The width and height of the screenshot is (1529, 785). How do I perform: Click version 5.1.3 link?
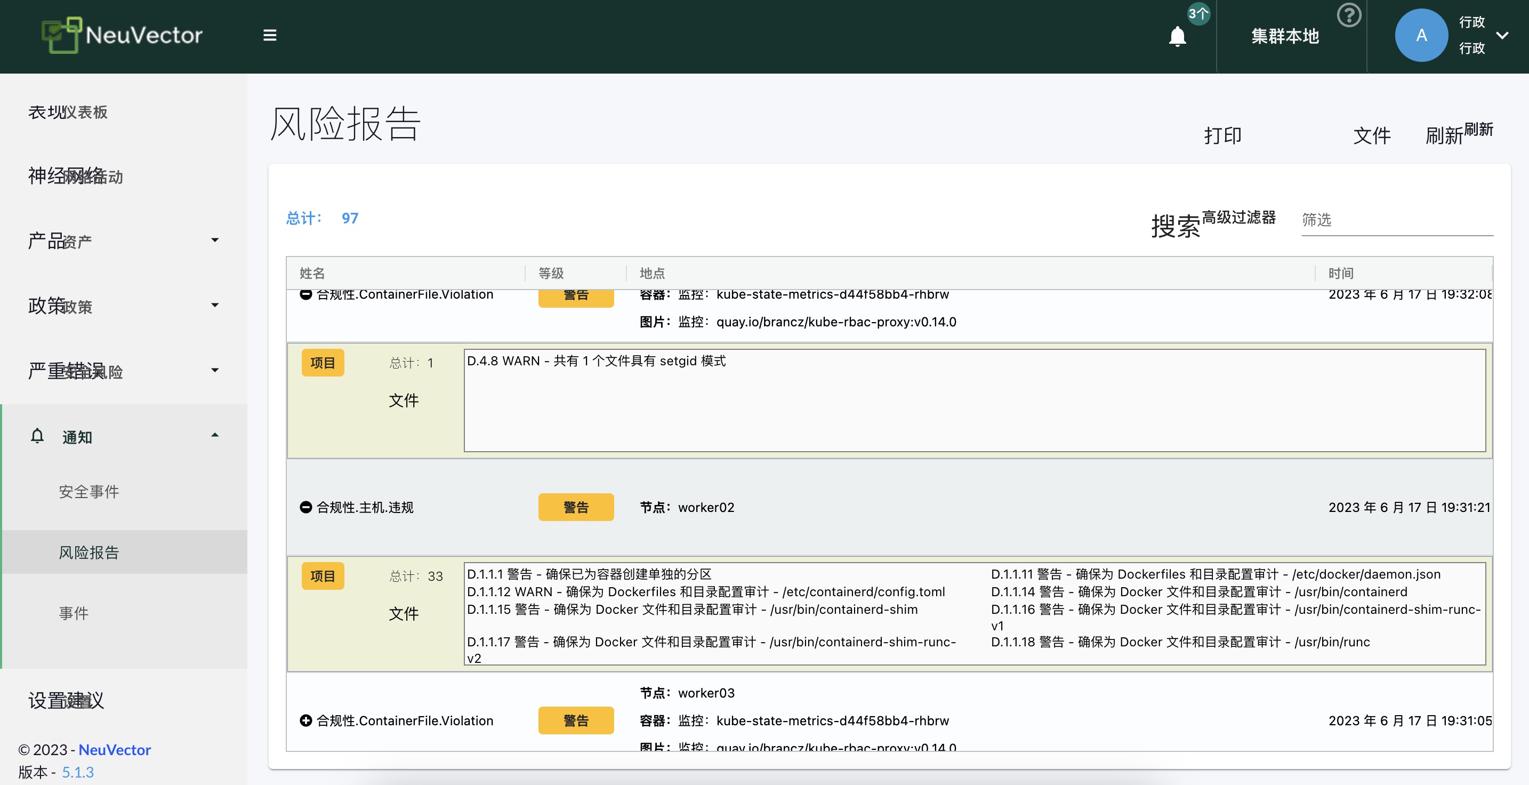[x=78, y=772]
